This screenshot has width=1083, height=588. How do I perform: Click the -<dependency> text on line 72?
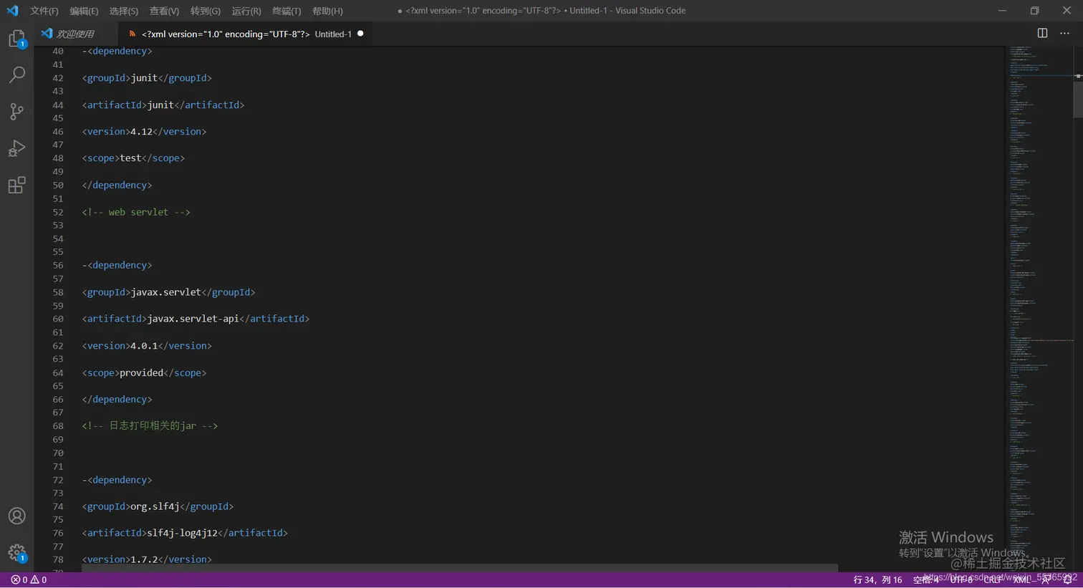pyautogui.click(x=117, y=480)
